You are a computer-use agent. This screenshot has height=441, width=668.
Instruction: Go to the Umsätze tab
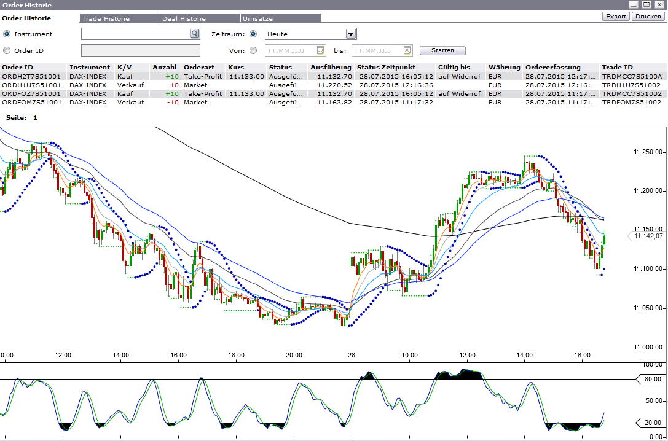257,18
